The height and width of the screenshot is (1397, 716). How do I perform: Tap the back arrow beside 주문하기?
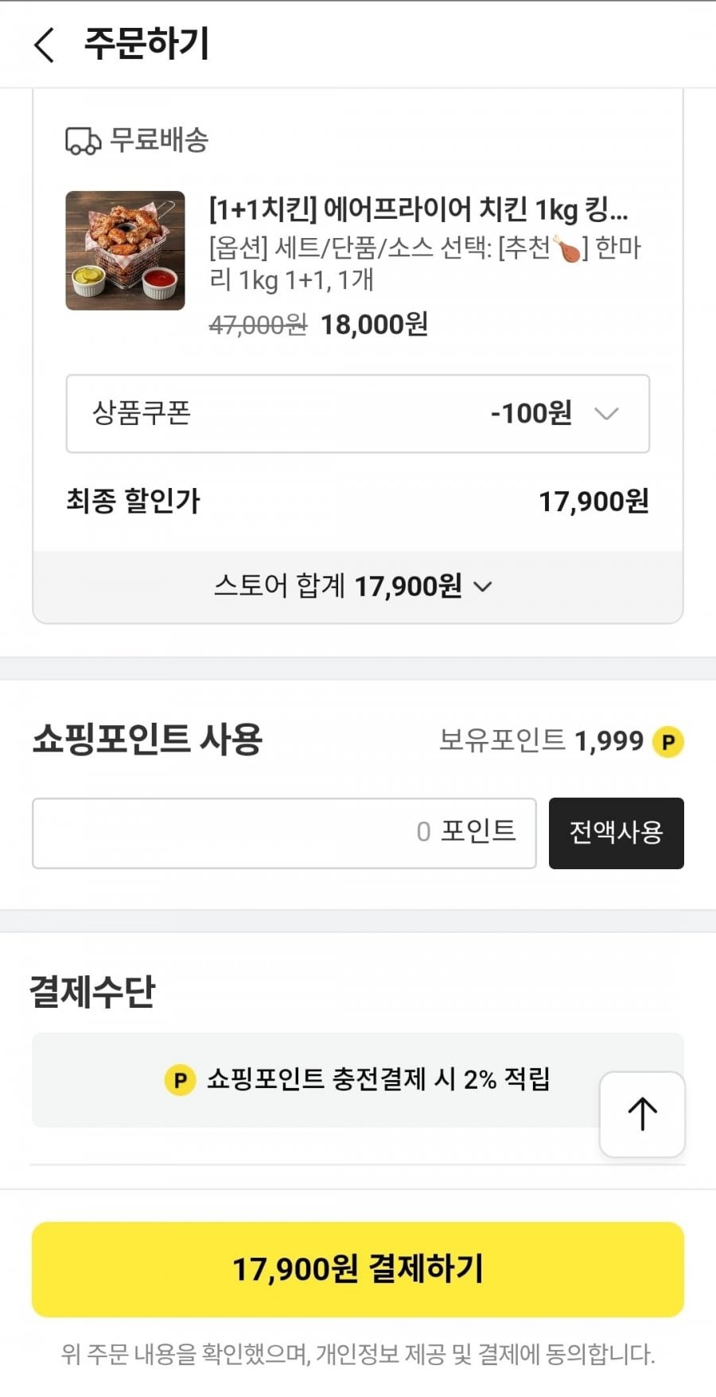coord(45,45)
